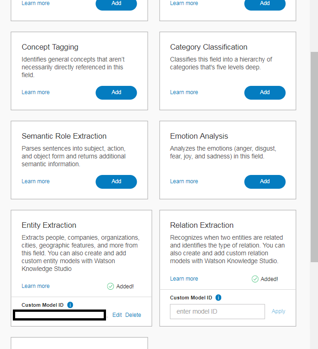
Task: Delete the Entity Extraction custom model ID
Action: (x=133, y=315)
